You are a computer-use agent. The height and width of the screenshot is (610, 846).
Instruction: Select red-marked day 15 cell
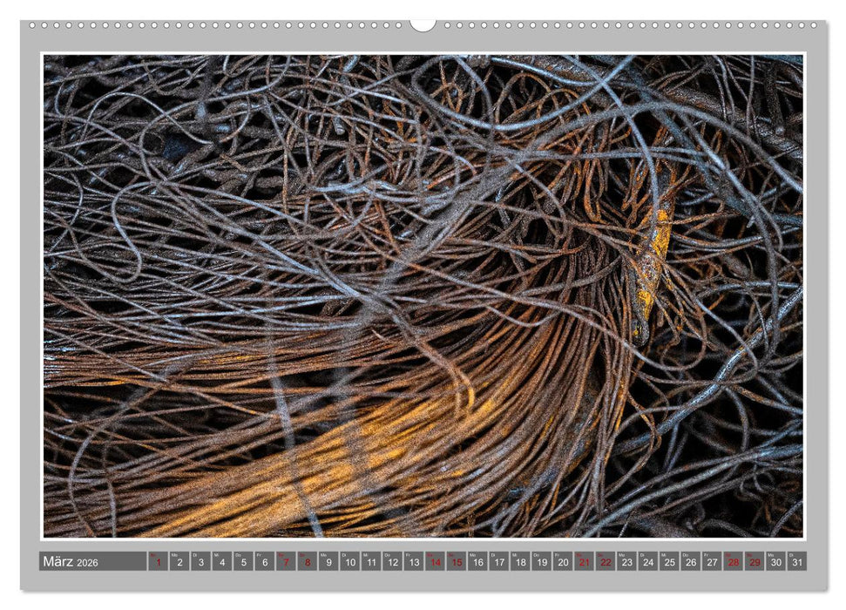tap(456, 562)
